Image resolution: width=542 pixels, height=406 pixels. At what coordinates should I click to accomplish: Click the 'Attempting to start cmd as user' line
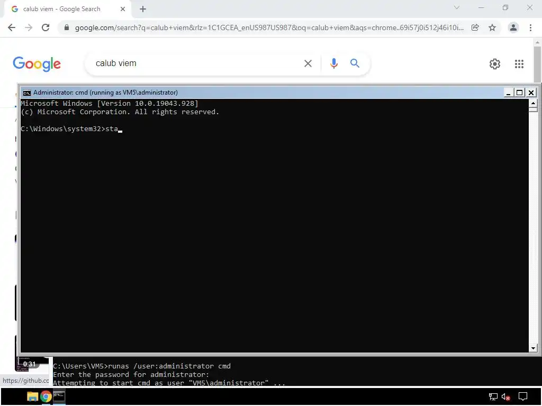[169, 383]
